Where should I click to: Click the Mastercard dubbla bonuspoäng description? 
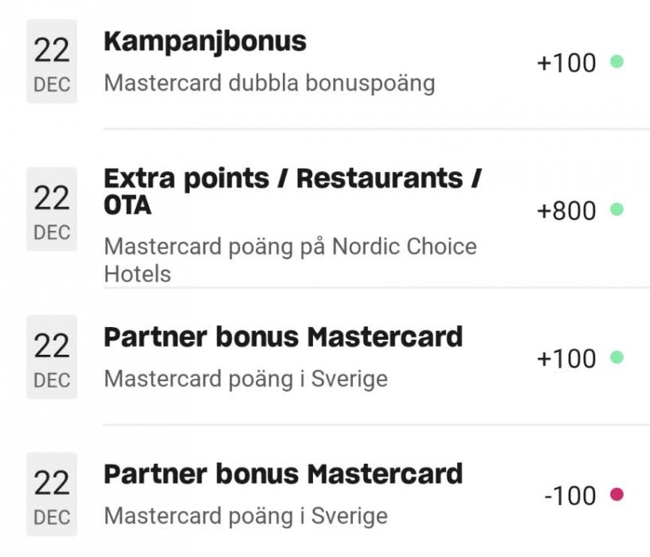point(269,83)
